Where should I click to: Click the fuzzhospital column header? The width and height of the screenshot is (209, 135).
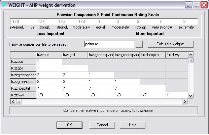152,55
